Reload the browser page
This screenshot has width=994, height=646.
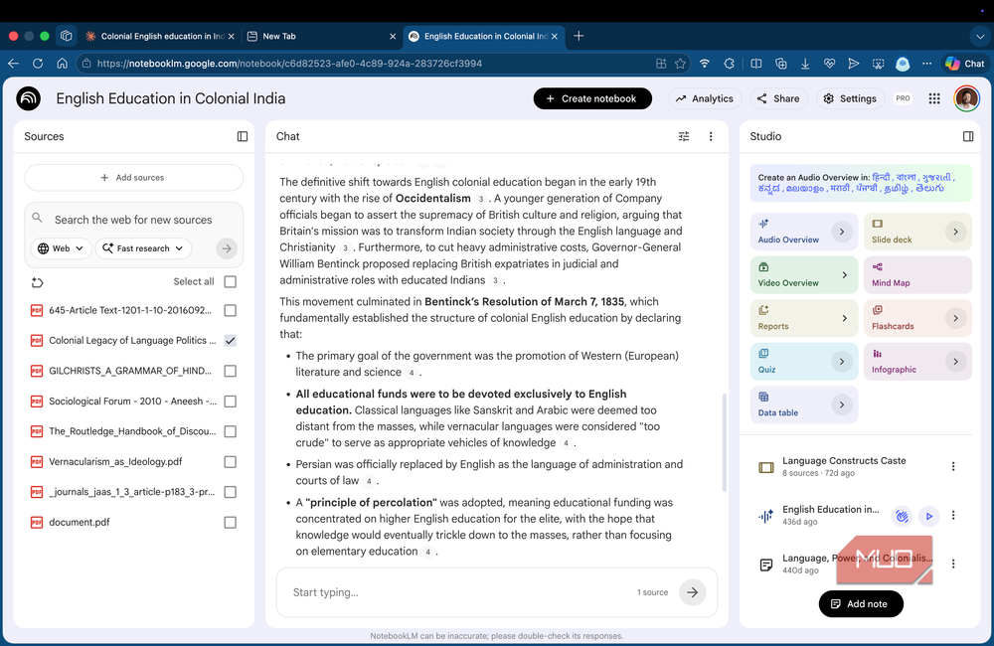pyautogui.click(x=38, y=64)
